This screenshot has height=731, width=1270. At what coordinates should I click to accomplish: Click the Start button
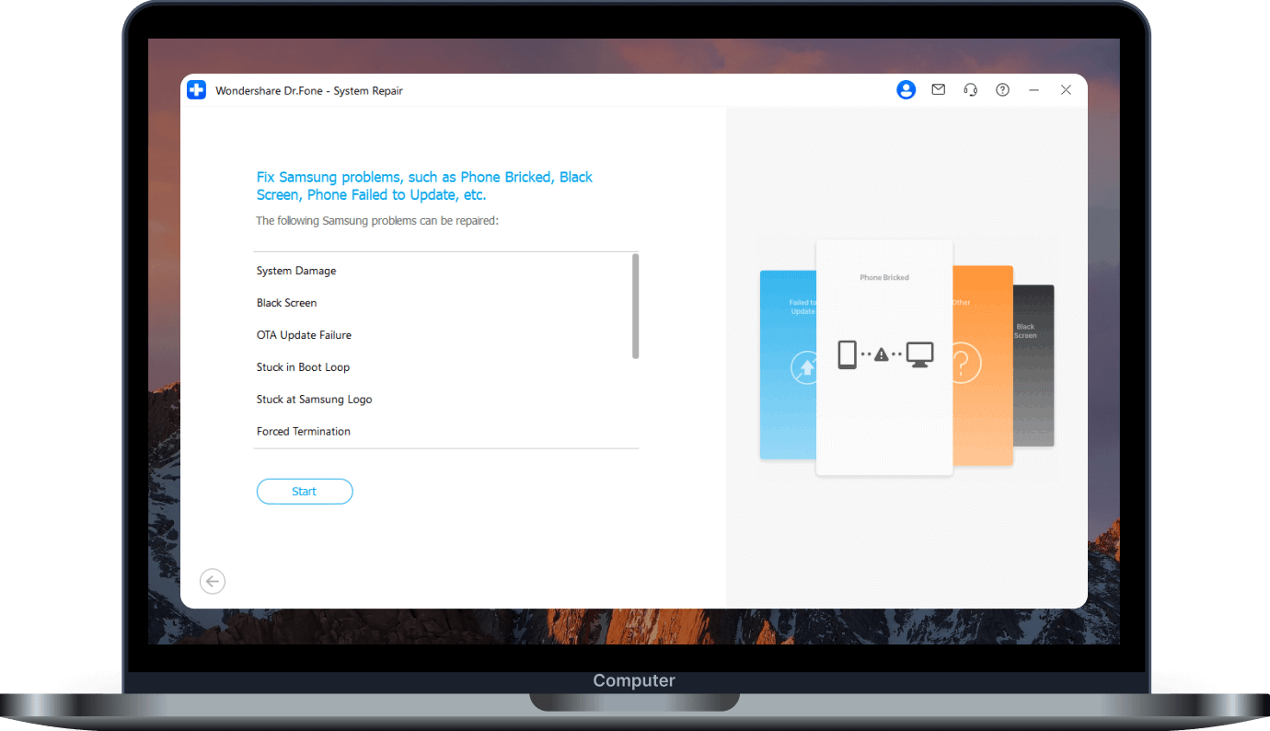pos(305,492)
